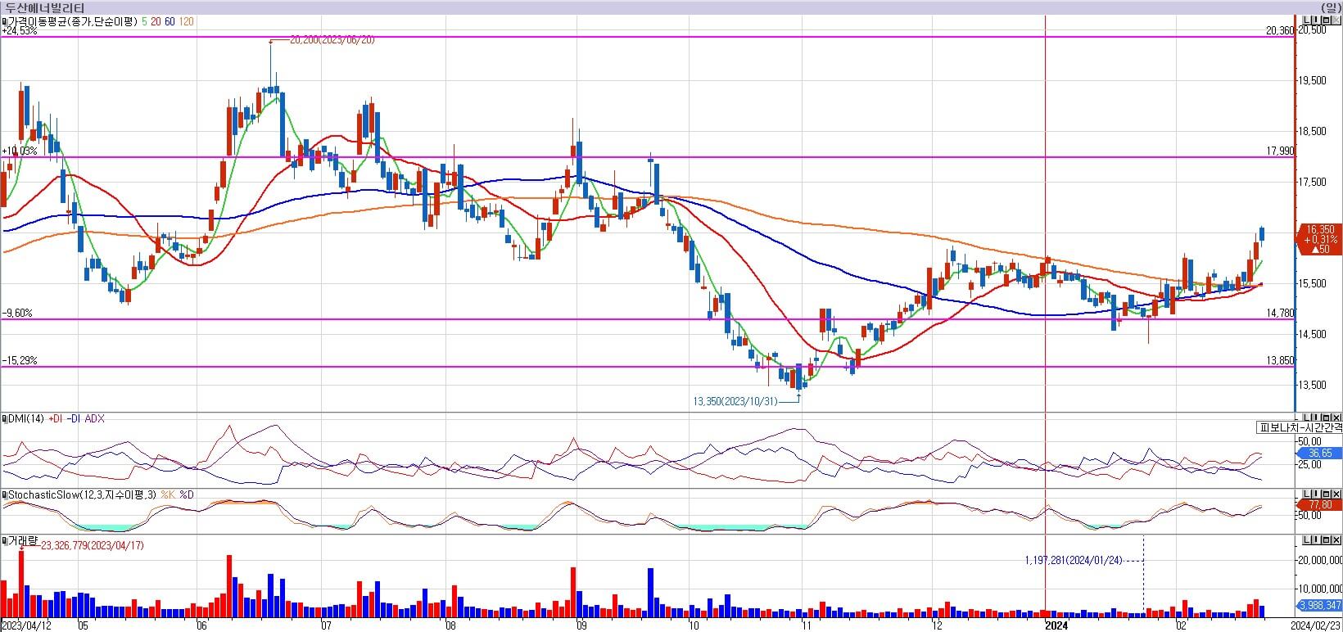Screen dimensions: 1343x632
Task: Toggle the marker beside StochasticSlow title
Action: (5, 495)
